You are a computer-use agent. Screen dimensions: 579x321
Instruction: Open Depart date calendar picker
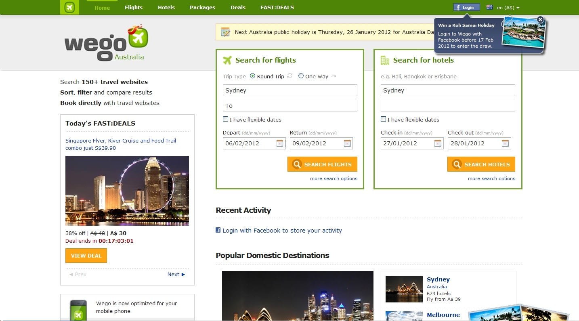280,143
